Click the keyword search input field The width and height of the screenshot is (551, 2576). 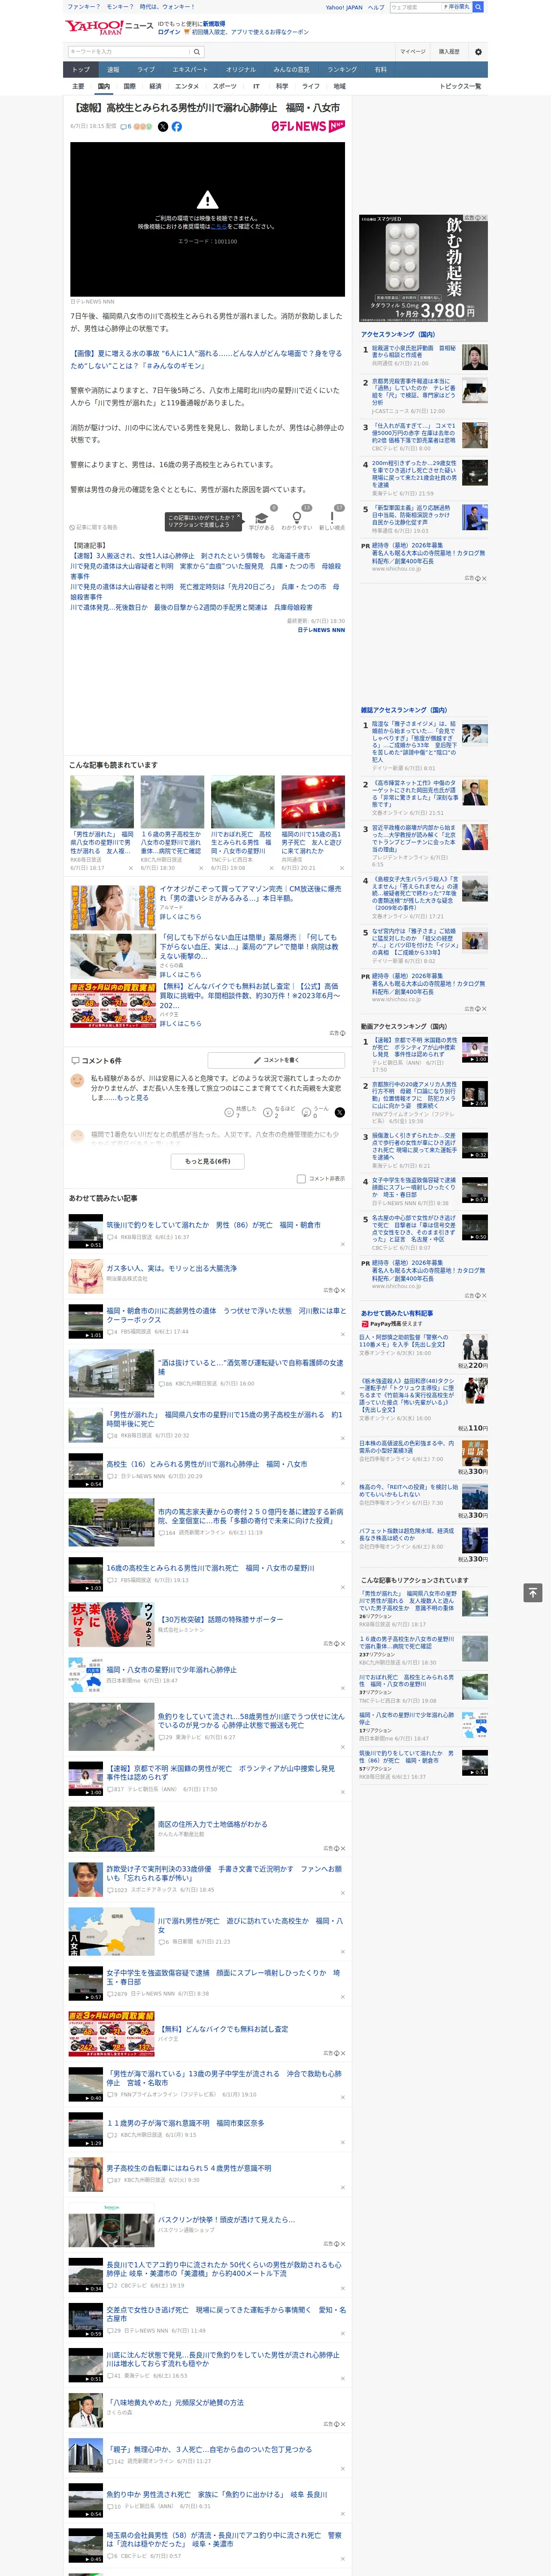coord(129,52)
